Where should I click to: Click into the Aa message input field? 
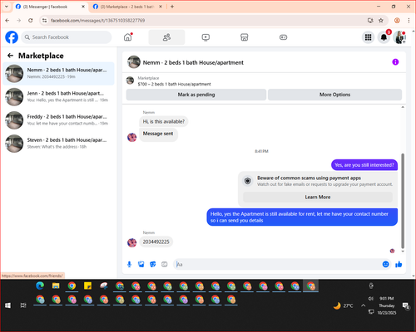[x=277, y=265]
